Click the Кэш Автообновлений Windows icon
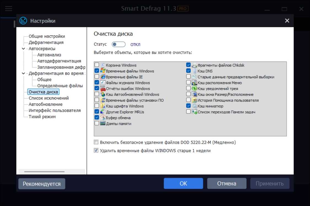 [103, 94]
